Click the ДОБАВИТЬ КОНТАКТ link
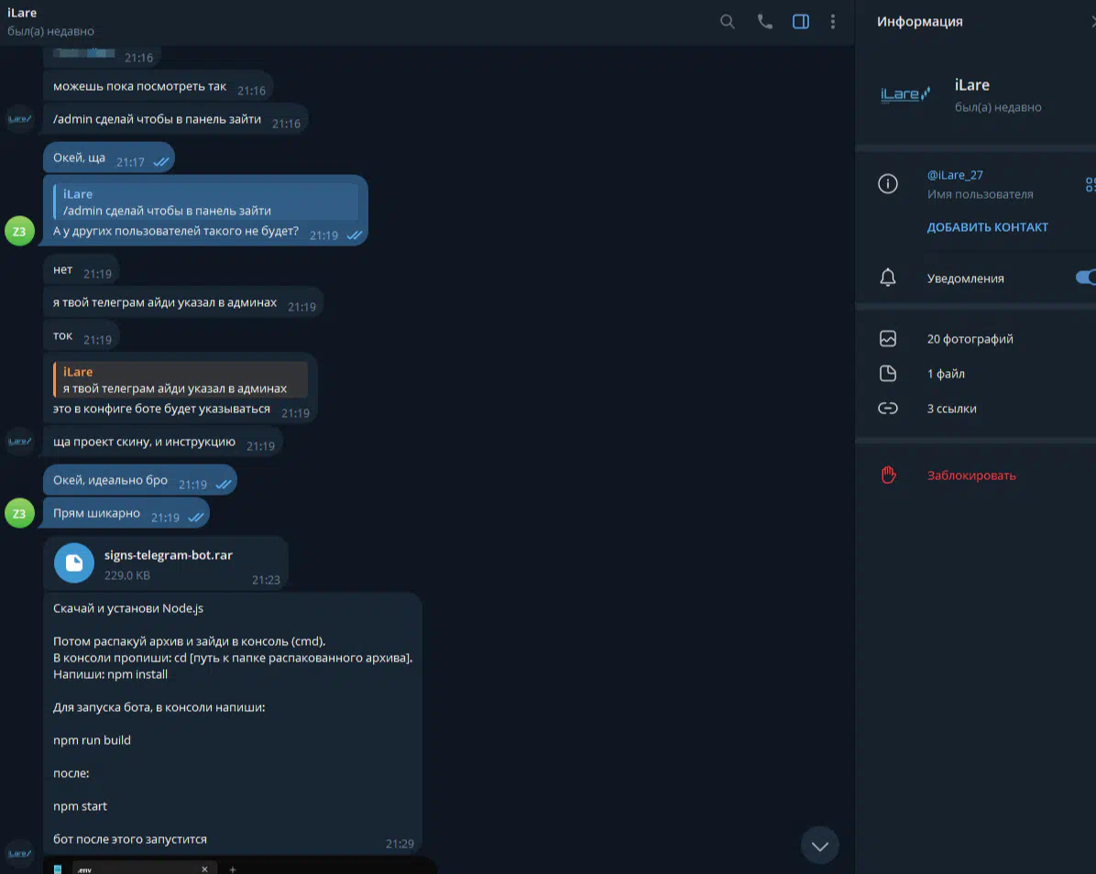The height and width of the screenshot is (874, 1096). pos(987,227)
